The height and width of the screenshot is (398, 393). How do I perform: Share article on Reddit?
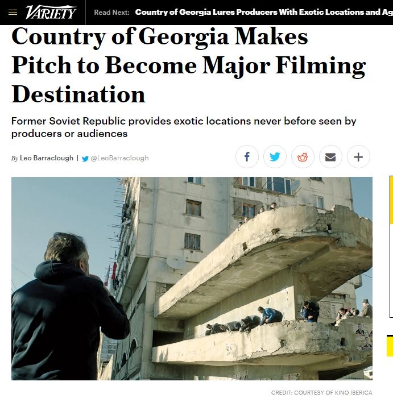click(x=303, y=156)
